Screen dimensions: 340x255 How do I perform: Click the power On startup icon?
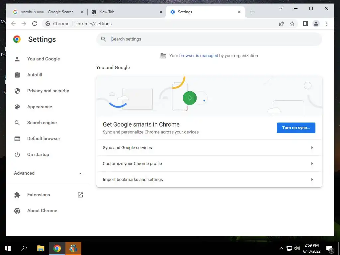tap(17, 155)
